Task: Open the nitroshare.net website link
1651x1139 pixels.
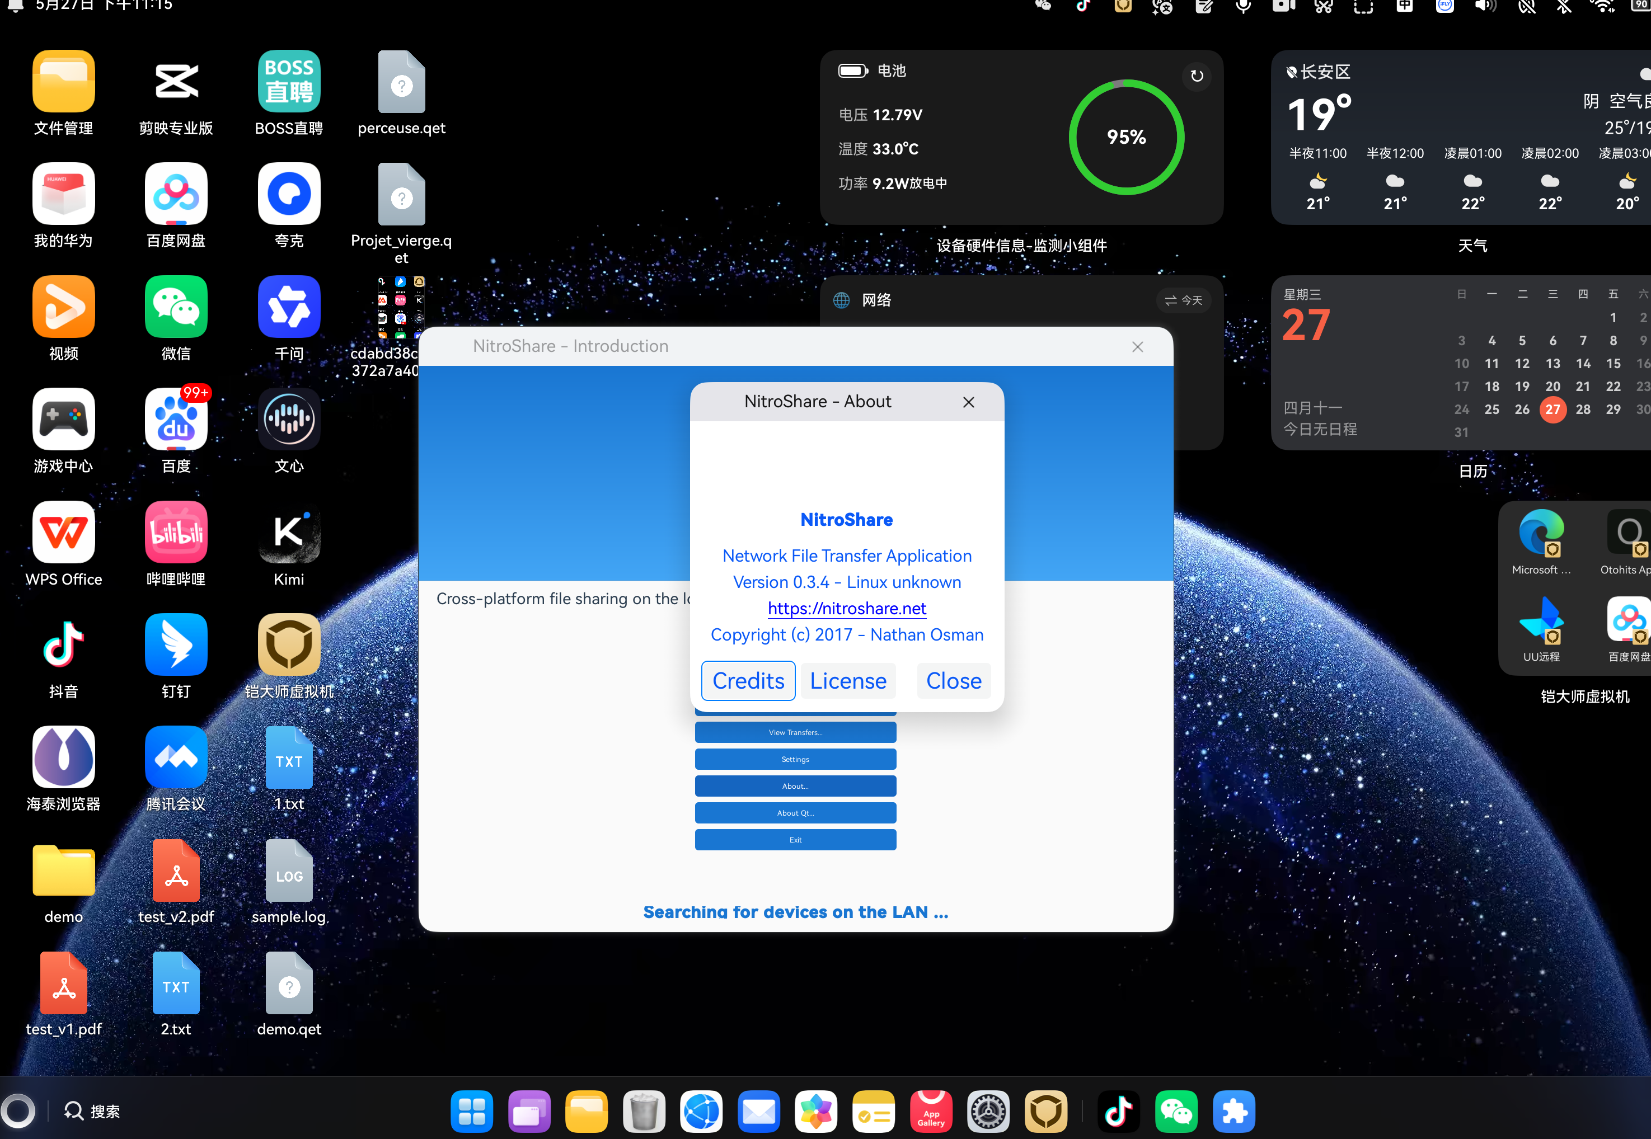Action: pos(847,608)
